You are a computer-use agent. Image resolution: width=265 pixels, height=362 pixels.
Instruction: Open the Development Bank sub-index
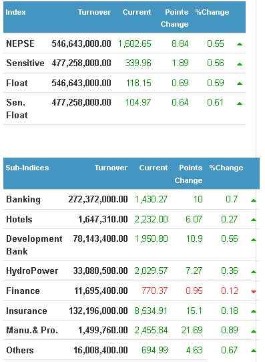34,245
